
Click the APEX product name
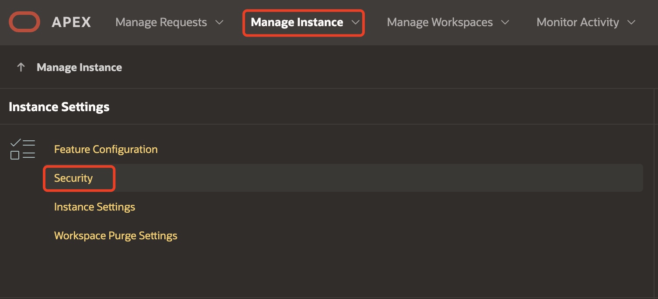point(71,22)
